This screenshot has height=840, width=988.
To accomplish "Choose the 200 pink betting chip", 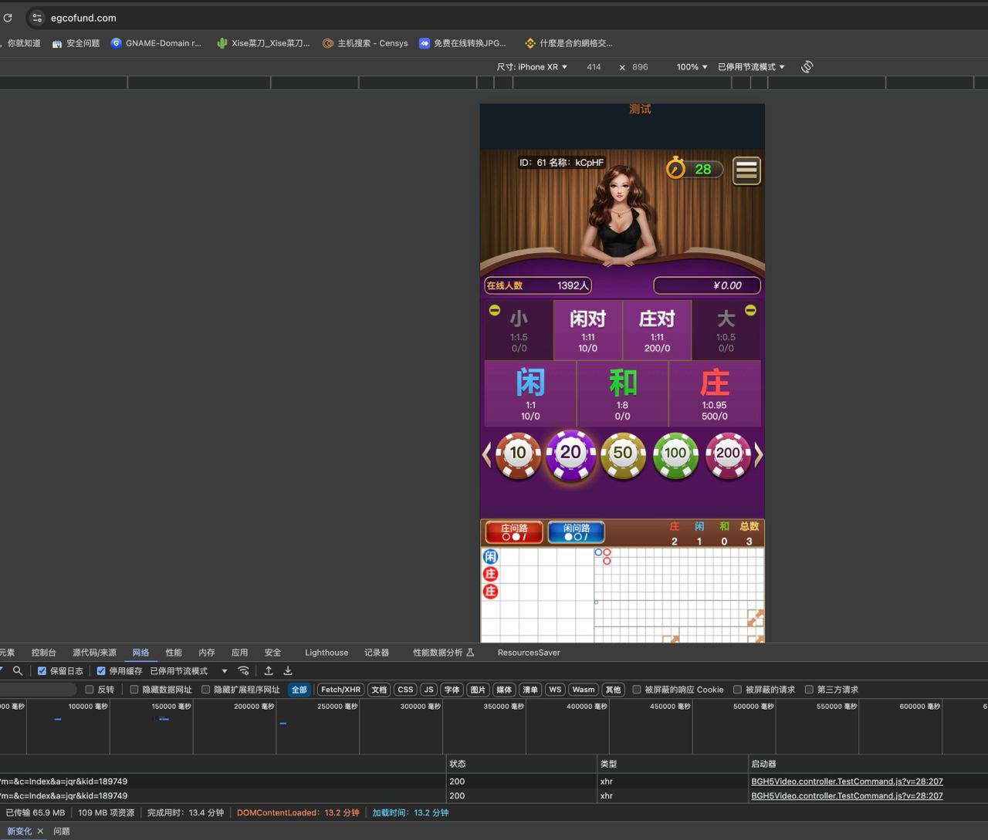I will click(727, 454).
